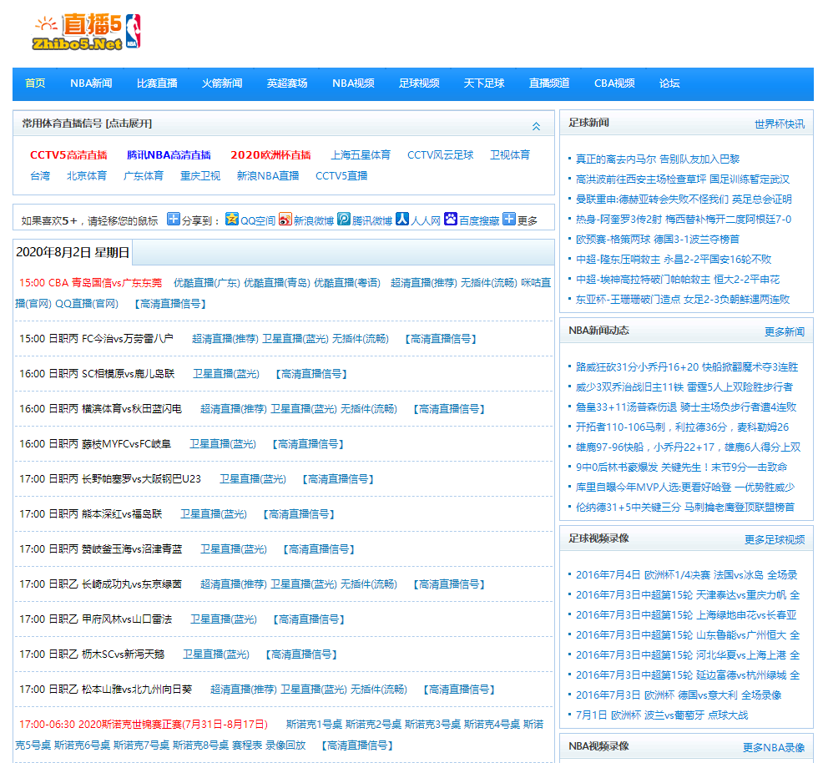Open CCTV风云足球 channel link
Screen dimensions: 823x763
[441, 154]
